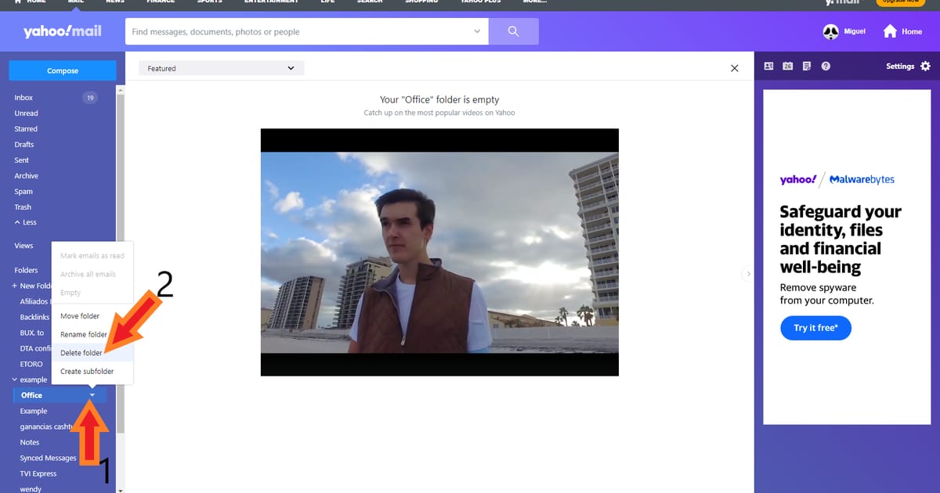Open the Settings gear icon
The width and height of the screenshot is (940, 493).
pyautogui.click(x=925, y=67)
